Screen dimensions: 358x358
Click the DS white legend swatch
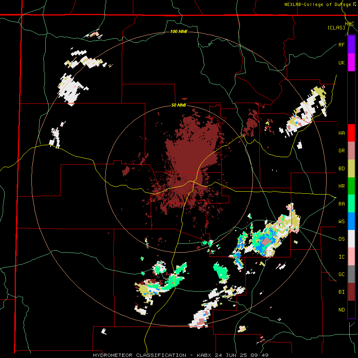click(x=351, y=239)
